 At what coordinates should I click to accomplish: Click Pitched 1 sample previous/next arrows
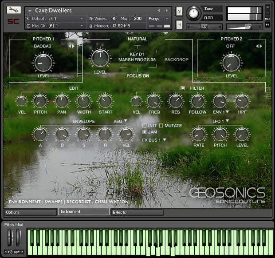pyautogui.click(x=71, y=46)
